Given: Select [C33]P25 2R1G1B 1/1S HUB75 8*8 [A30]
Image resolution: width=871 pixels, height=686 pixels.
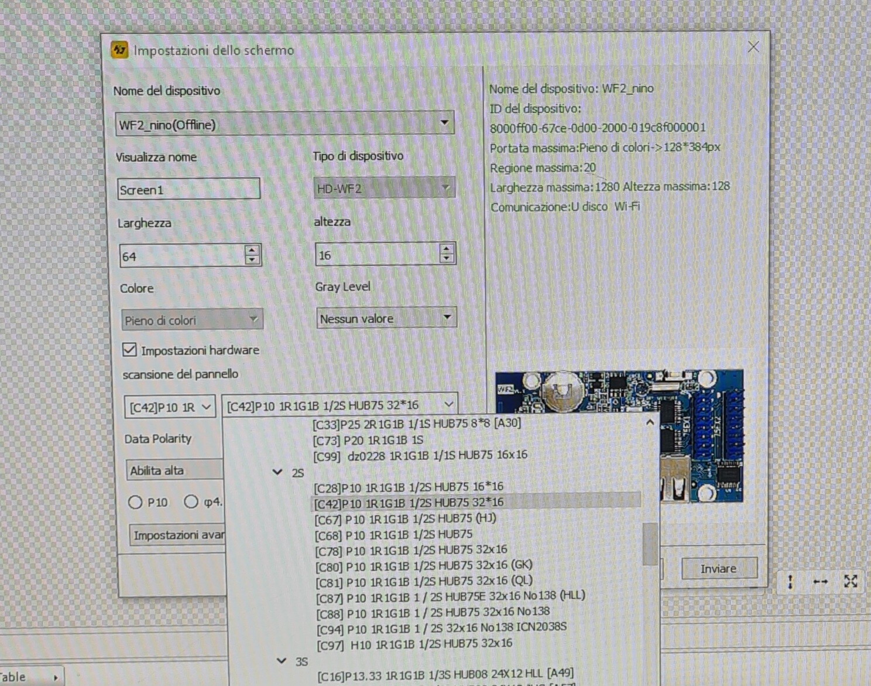Looking at the screenshot, I should pos(417,424).
